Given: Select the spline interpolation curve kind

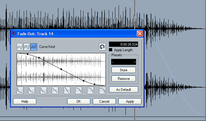Looking at the screenshot, I should pos(20,47).
